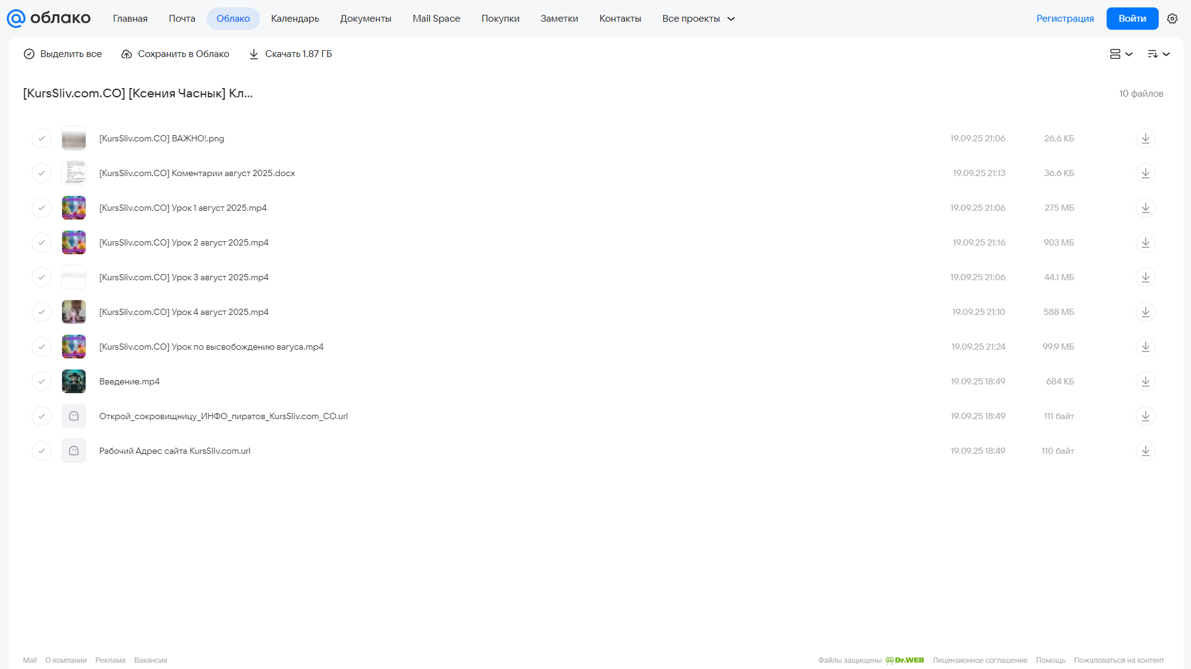
Task: Check the Открой_сокровищницу url file checkbox
Action: [x=42, y=416]
